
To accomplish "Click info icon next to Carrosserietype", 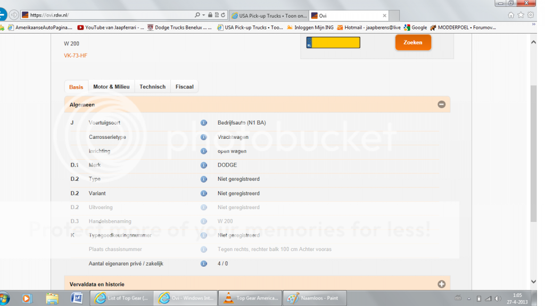I will coord(204,137).
